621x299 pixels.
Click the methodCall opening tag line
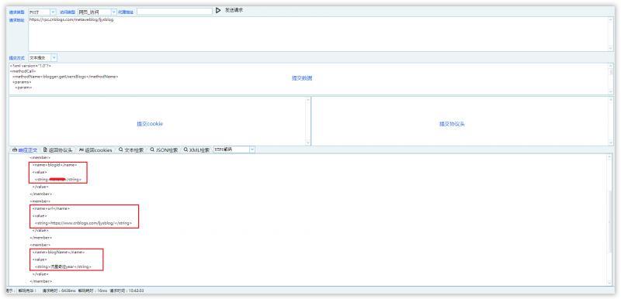pyautogui.click(x=23, y=70)
